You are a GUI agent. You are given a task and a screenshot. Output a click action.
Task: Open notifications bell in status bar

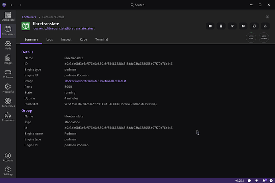(x=263, y=181)
